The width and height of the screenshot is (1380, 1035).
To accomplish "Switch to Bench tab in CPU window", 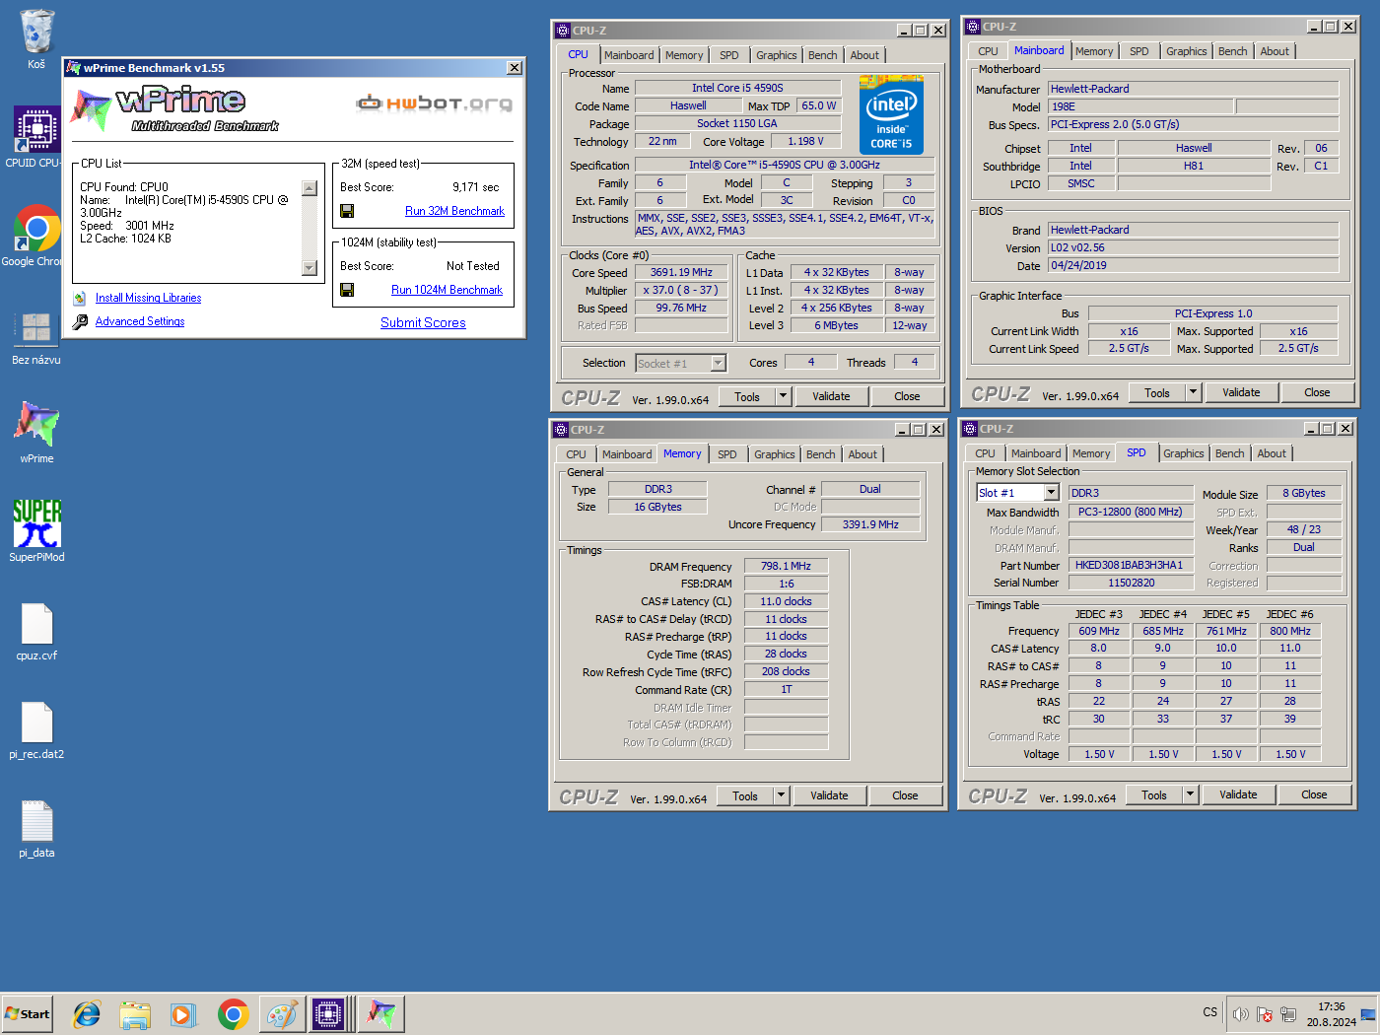I will (x=823, y=55).
